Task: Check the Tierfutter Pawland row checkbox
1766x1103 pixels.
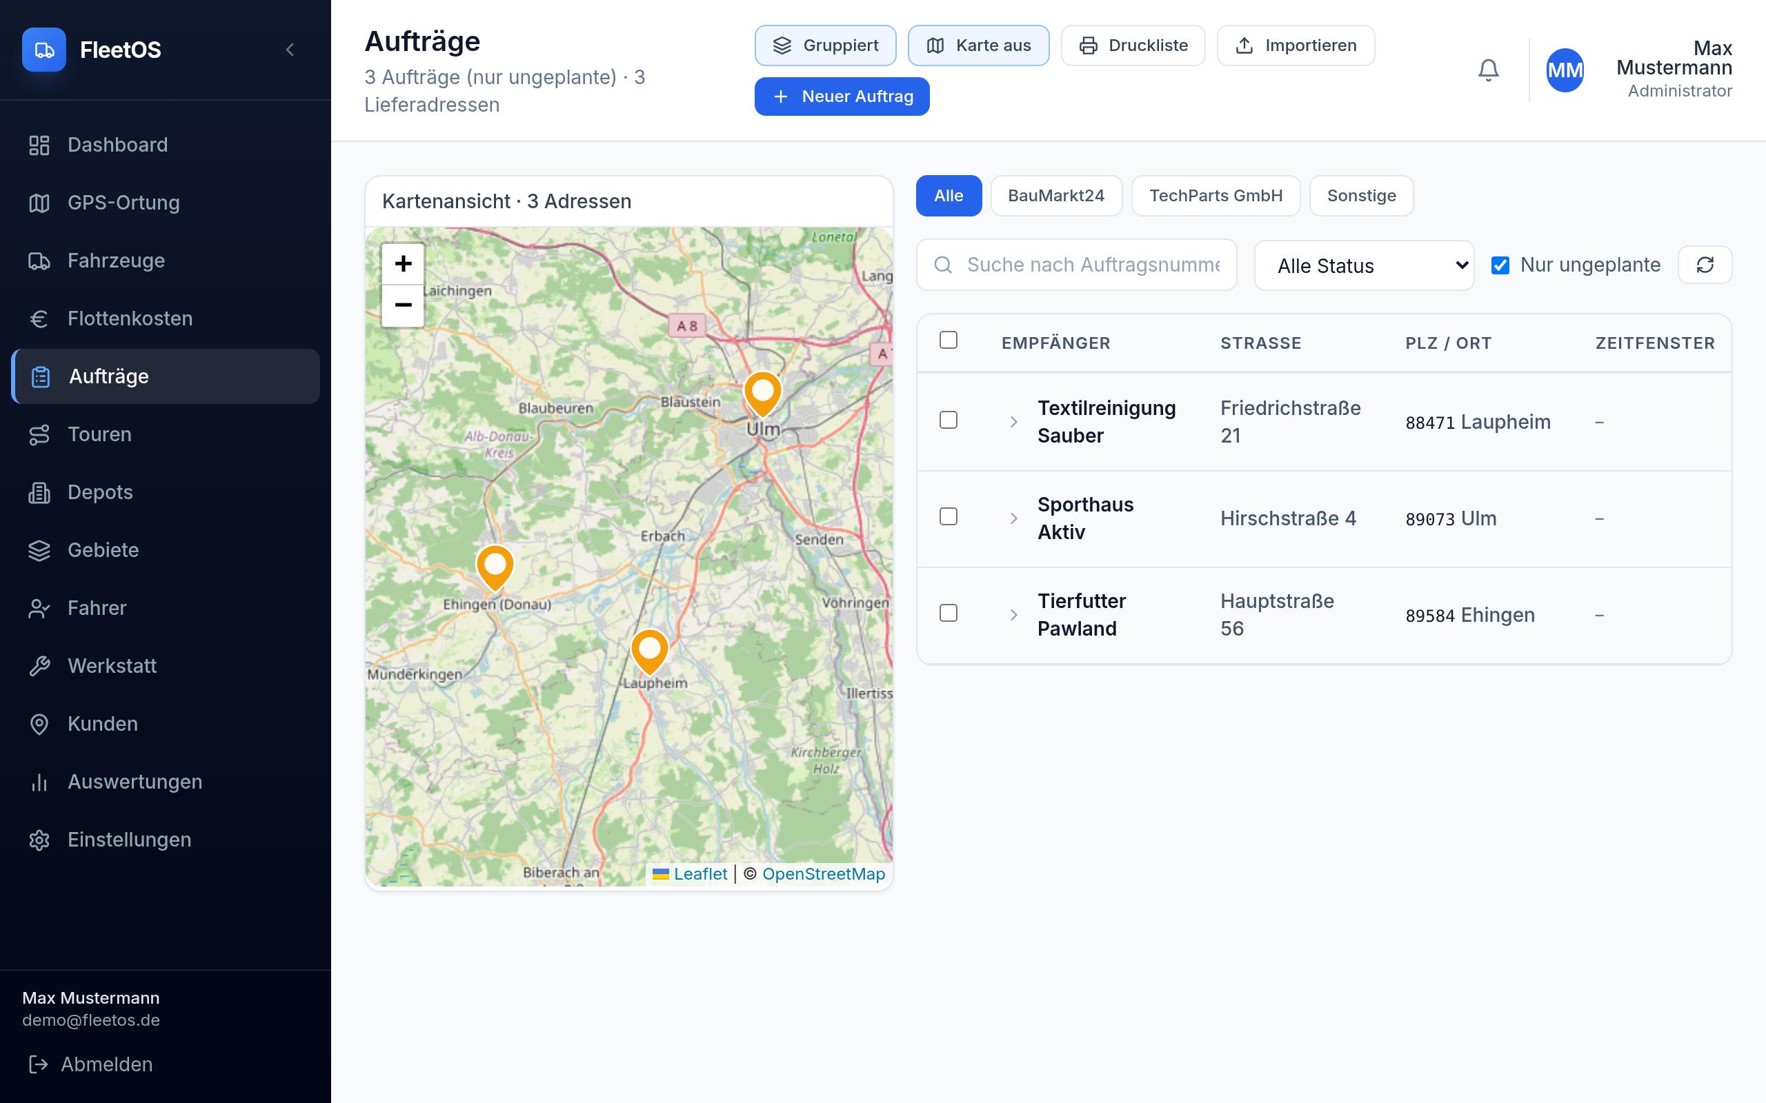Action: pos(948,614)
